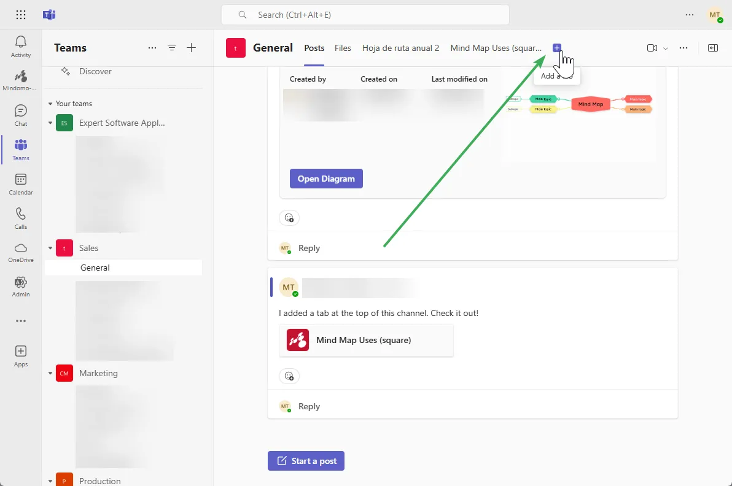The height and width of the screenshot is (486, 732).
Task: Collapse the Production team channels
Action: coord(50,481)
